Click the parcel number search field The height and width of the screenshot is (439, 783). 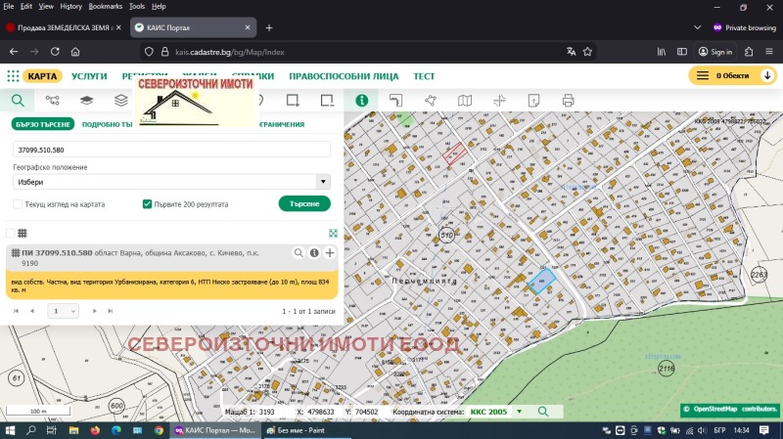click(171, 150)
